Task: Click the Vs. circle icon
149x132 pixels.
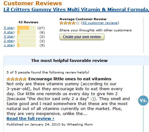Action: tap(143, 100)
